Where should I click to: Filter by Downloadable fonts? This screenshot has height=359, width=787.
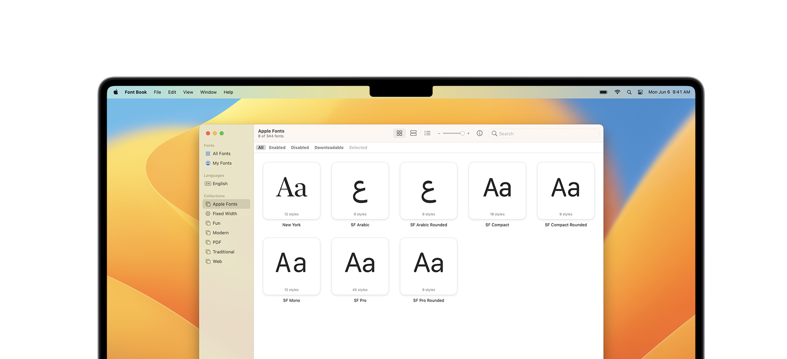click(329, 148)
